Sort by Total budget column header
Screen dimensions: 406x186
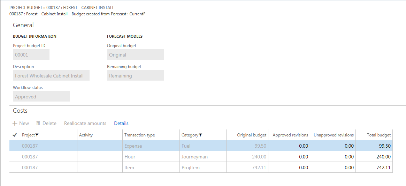click(x=378, y=135)
